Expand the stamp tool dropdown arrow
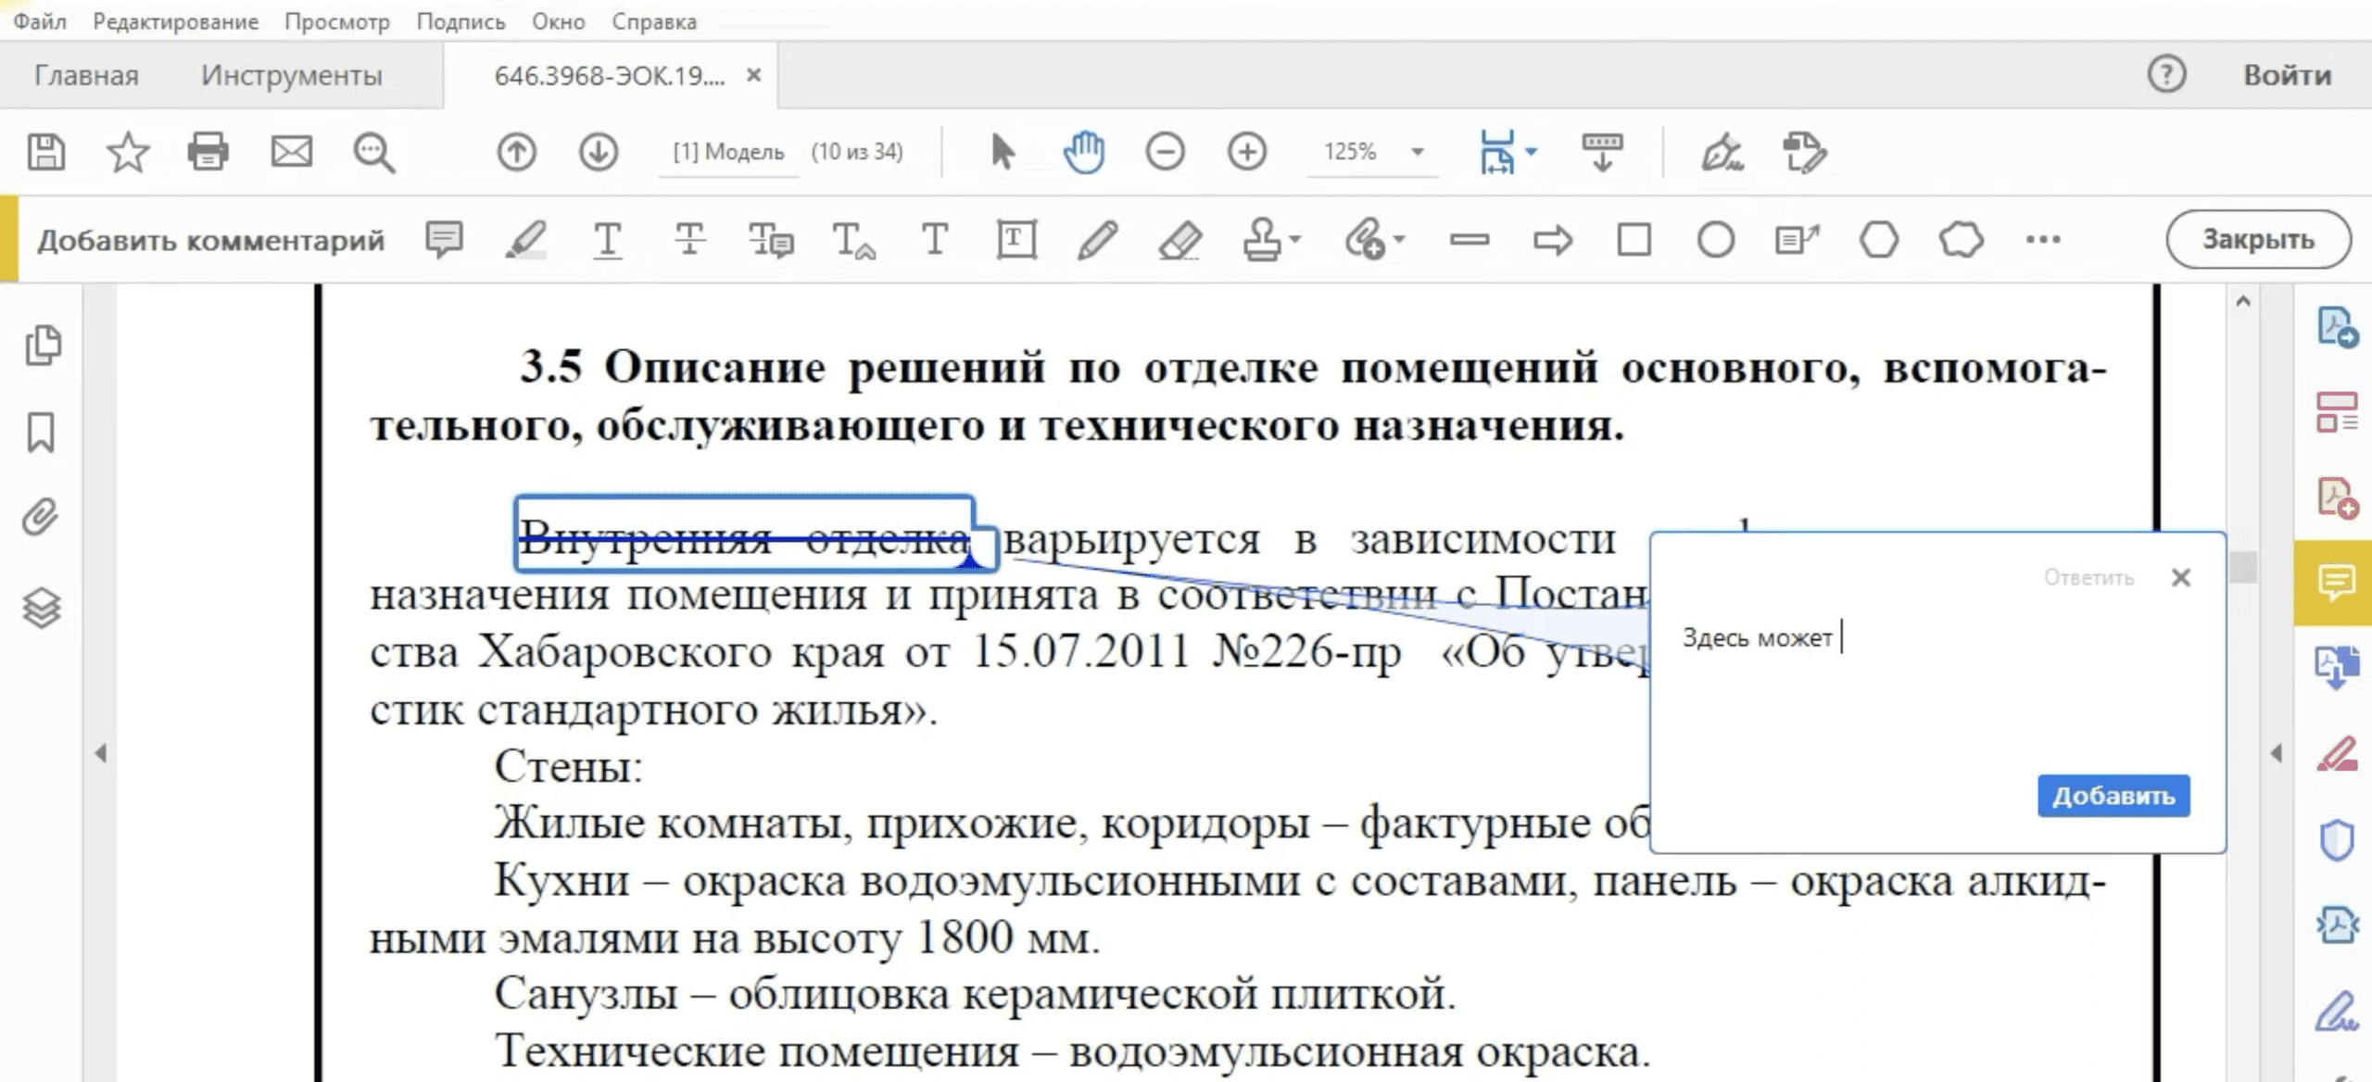The height and width of the screenshot is (1082, 2372). click(x=1295, y=239)
